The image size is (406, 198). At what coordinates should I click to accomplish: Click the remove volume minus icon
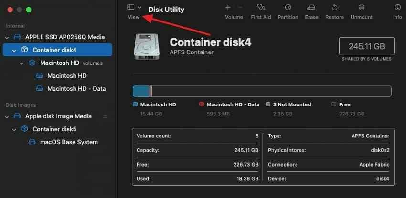pos(240,8)
